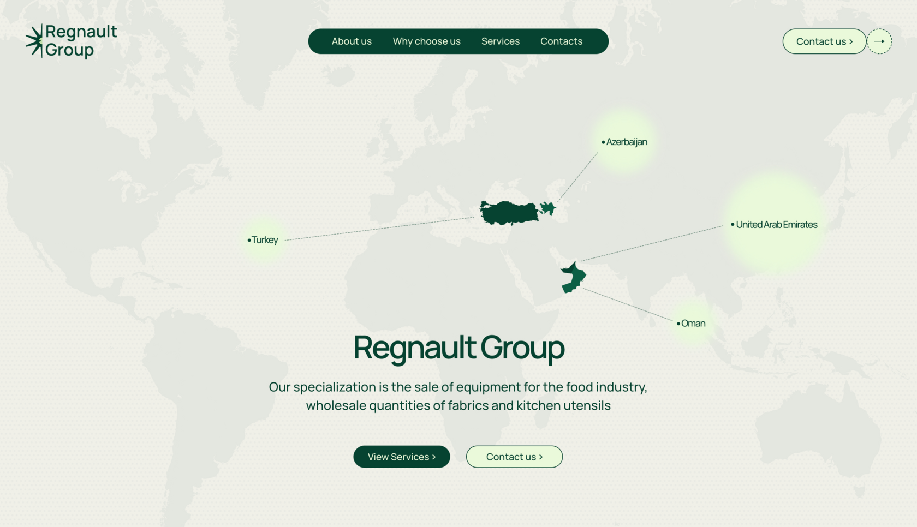Select the Turkey map label
This screenshot has width=917, height=527.
point(265,240)
